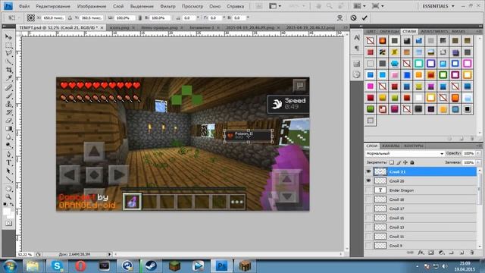Image resolution: width=485 pixels, height=273 pixels.
Task: Select the Crop tool
Action: [8, 71]
